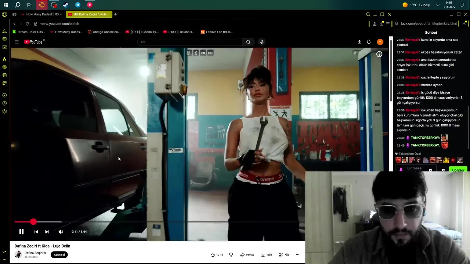Screen dimensions: 470x264
Task: Open the Dafina Zeqiri channel avatar
Action: pyautogui.click(x=18, y=254)
